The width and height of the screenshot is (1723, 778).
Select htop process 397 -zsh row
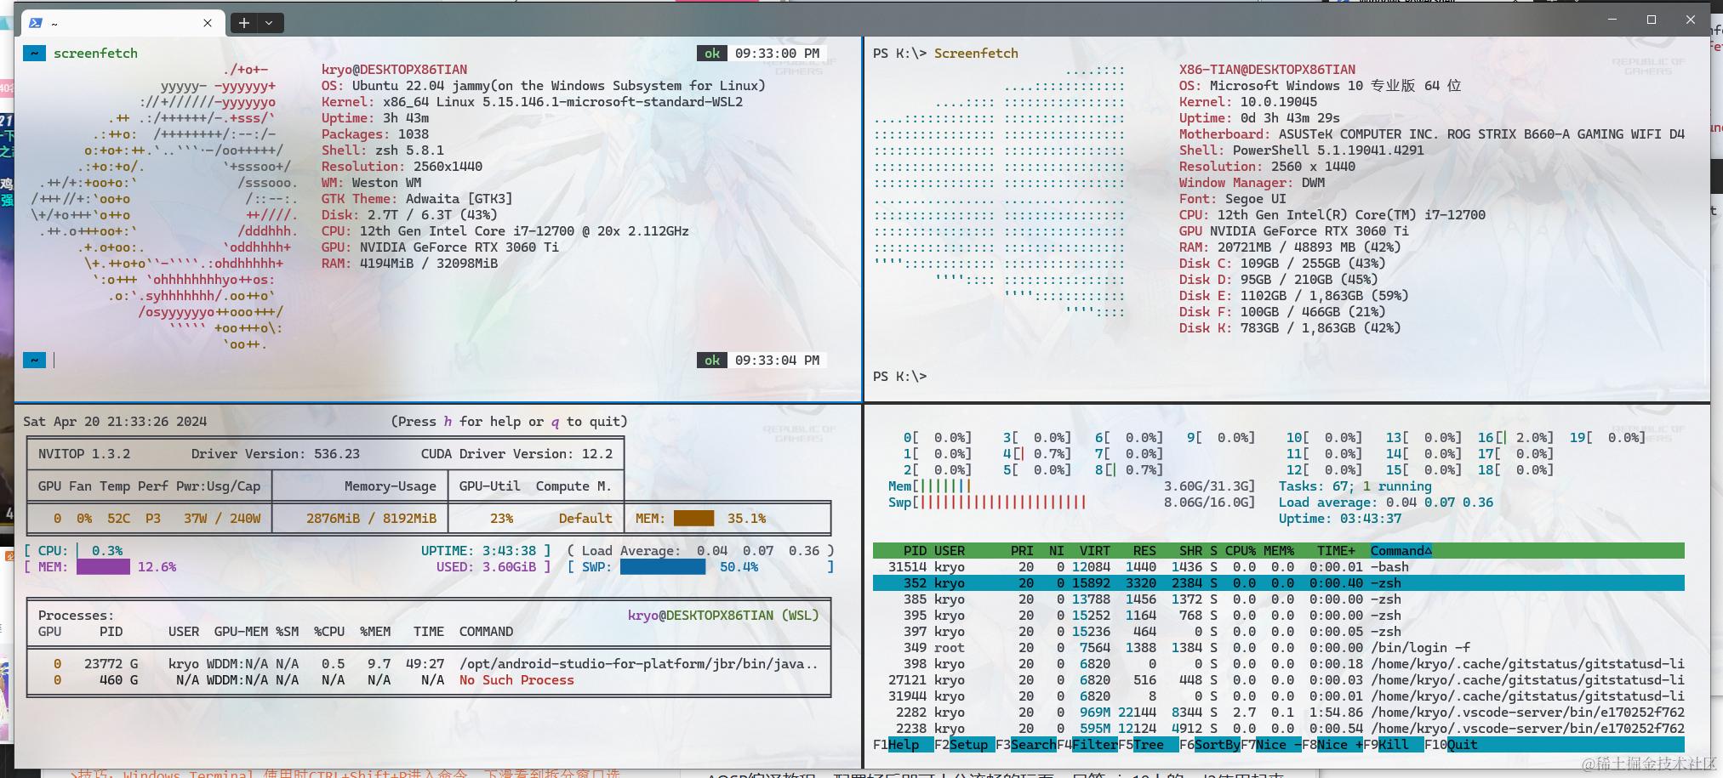1279,632
